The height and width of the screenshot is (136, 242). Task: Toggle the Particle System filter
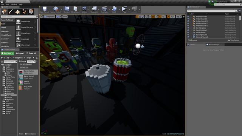pyautogui.click(x=26, y=64)
